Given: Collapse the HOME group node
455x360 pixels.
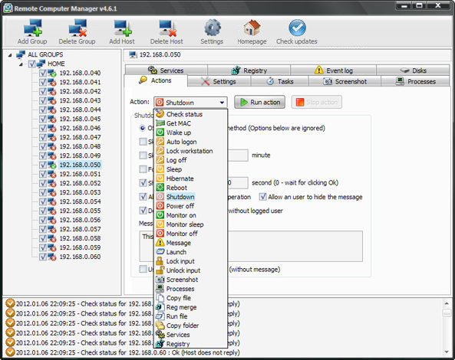Looking at the screenshot, I should click(x=21, y=64).
